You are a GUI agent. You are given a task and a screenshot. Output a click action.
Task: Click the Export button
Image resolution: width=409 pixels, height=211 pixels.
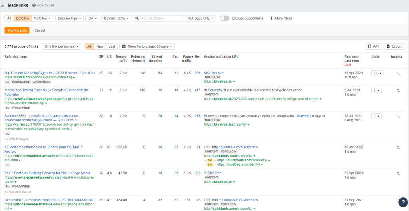click(x=394, y=46)
